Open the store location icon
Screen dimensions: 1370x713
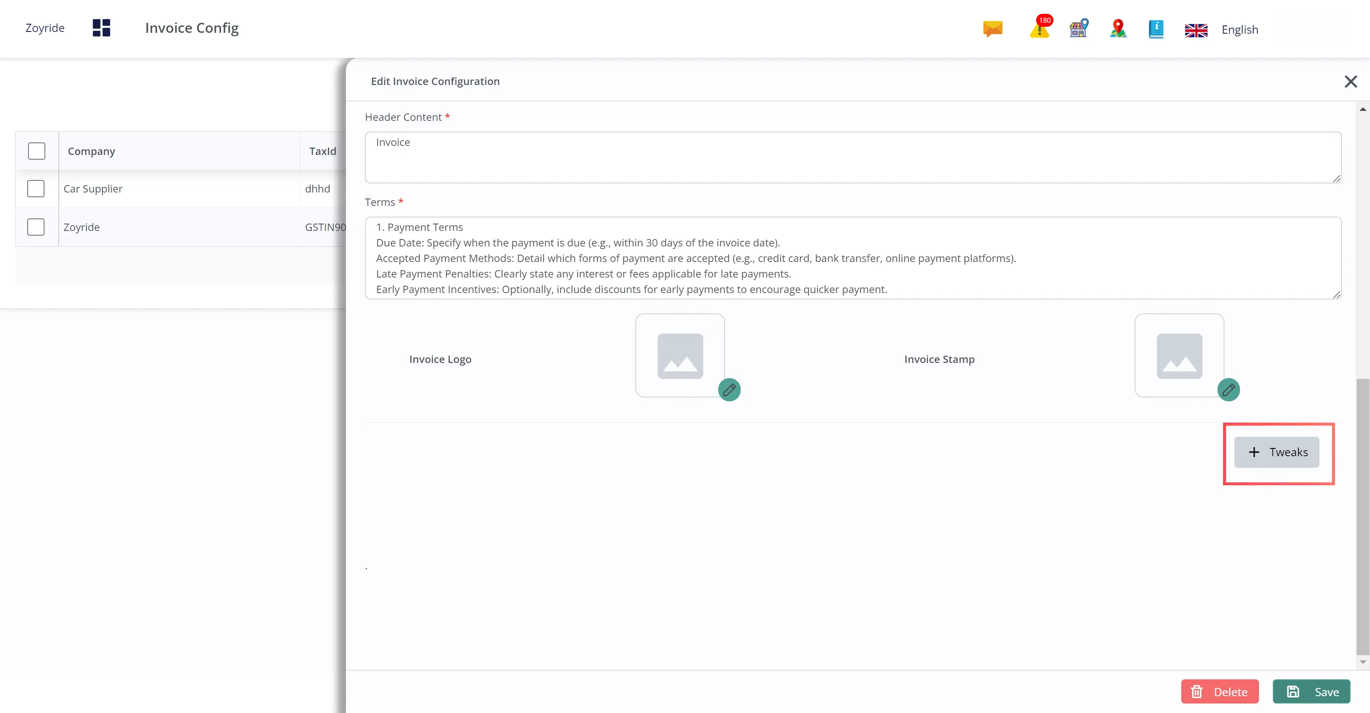(x=1079, y=28)
